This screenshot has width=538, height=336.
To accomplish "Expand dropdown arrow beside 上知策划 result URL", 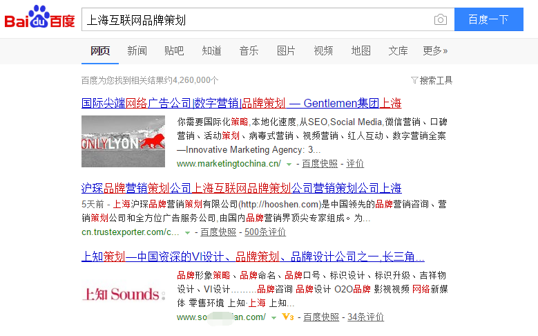I will coord(273,318).
